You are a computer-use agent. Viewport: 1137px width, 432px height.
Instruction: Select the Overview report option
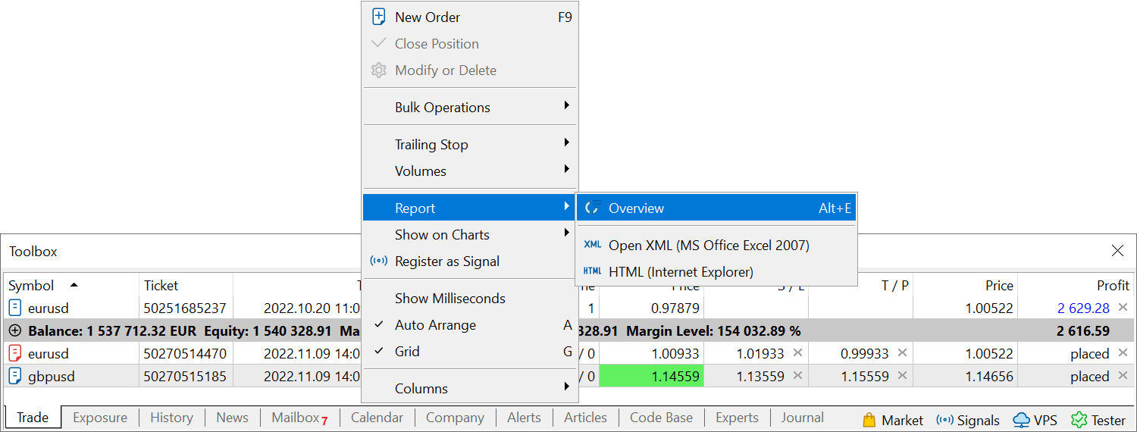pos(716,208)
